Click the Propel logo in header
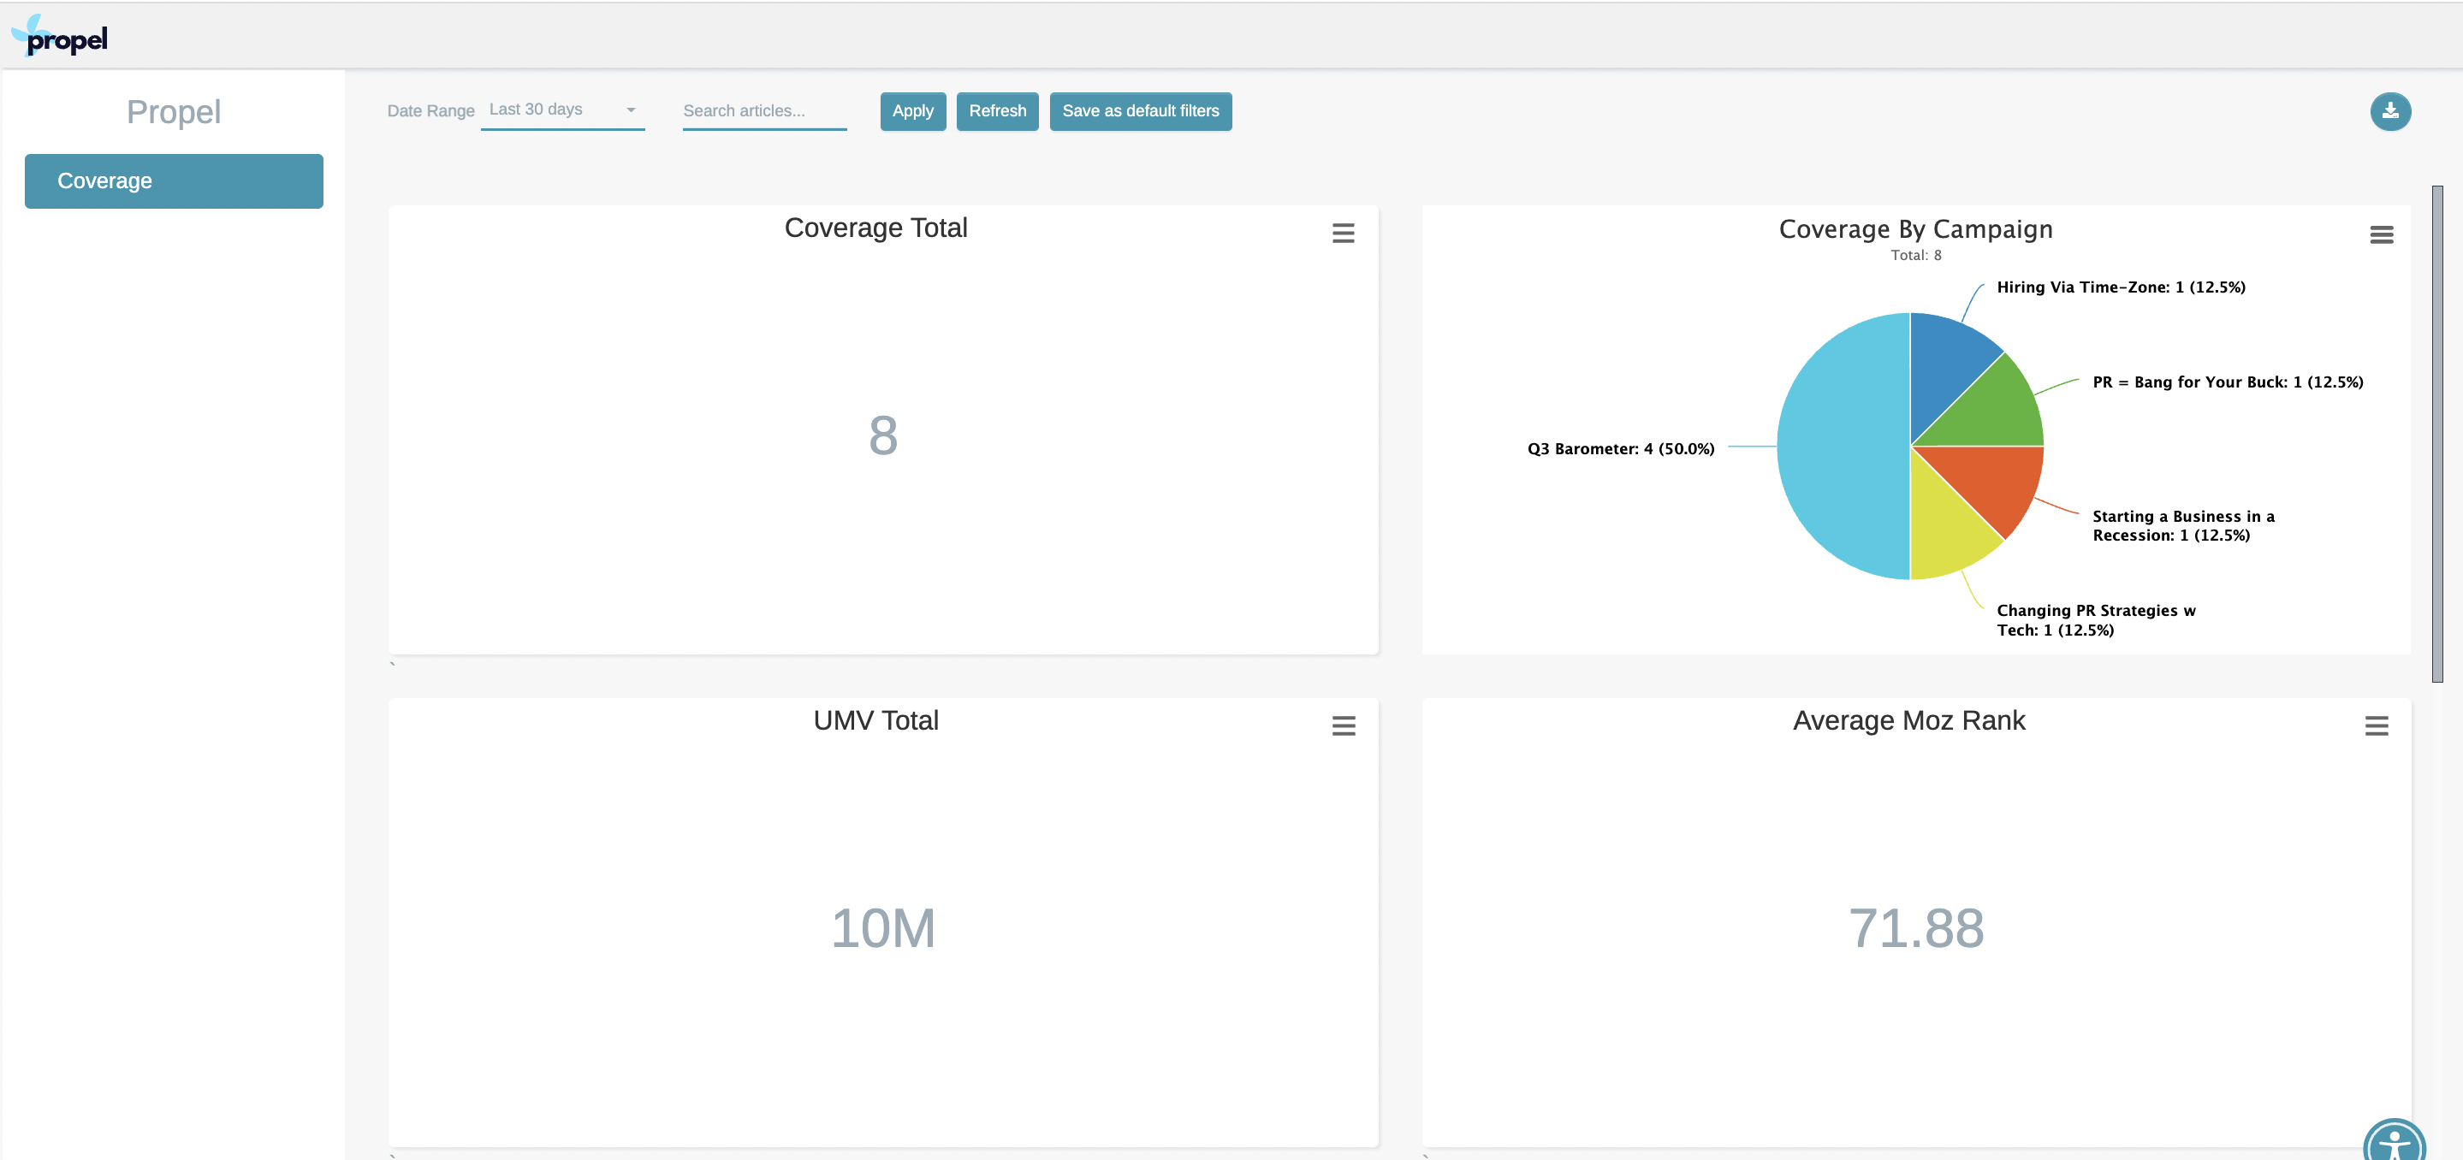Image resolution: width=2463 pixels, height=1160 pixels. coord(59,36)
